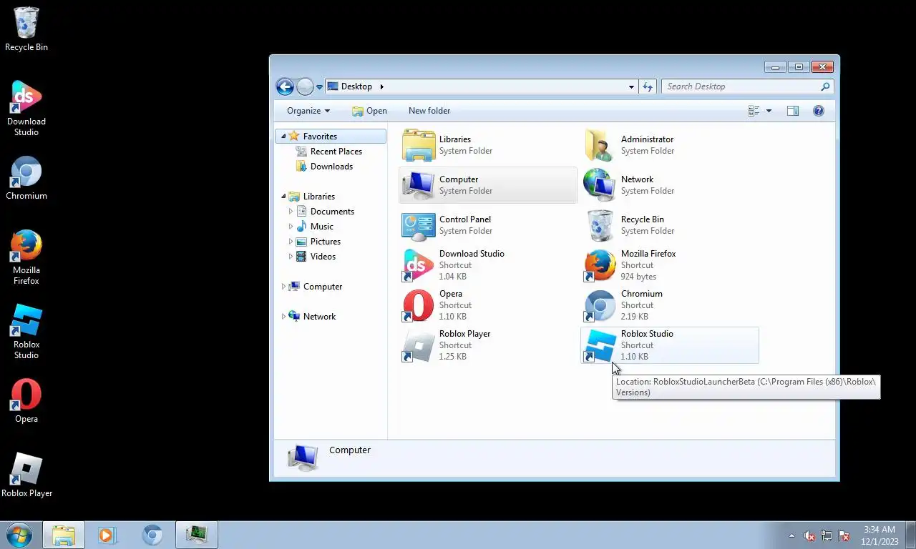This screenshot has width=916, height=549.
Task: Click the Refresh button beside address bar
Action: (x=648, y=86)
